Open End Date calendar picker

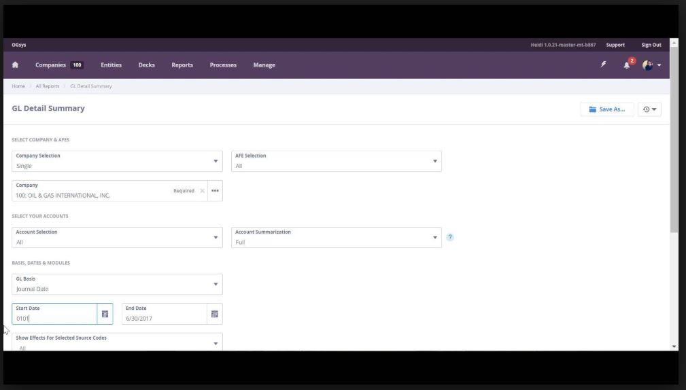[214, 314]
